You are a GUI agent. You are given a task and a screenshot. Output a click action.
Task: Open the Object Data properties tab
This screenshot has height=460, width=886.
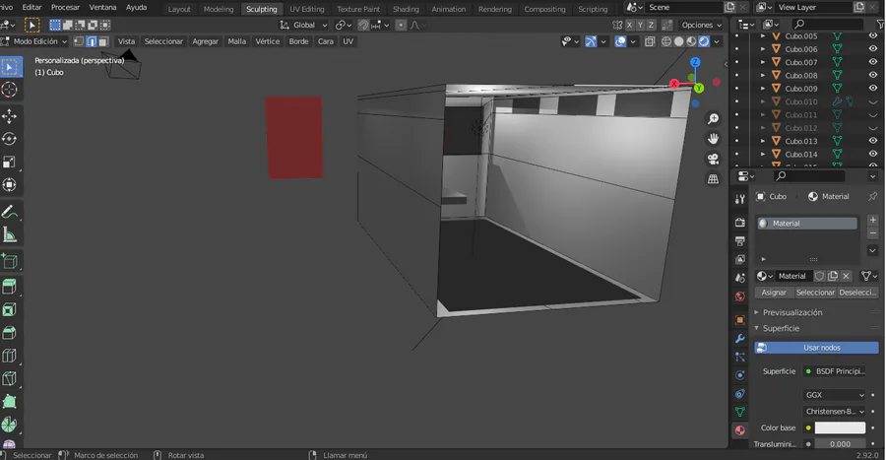(739, 412)
